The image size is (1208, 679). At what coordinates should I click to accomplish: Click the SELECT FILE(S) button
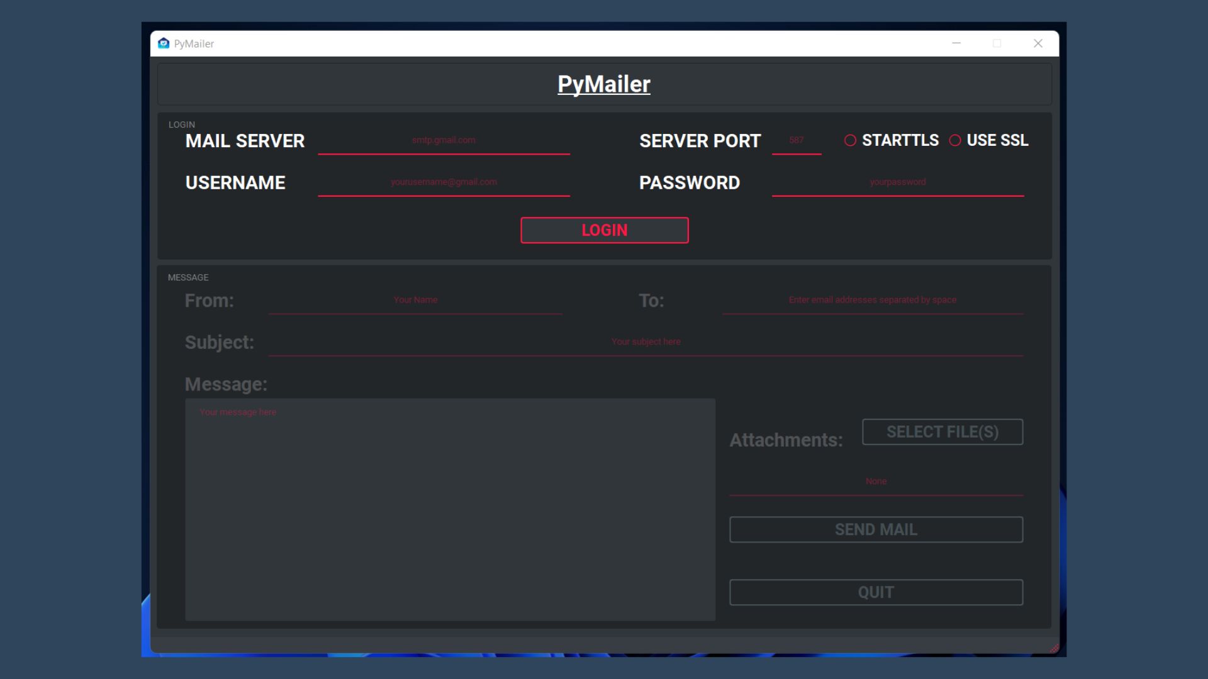[942, 432]
